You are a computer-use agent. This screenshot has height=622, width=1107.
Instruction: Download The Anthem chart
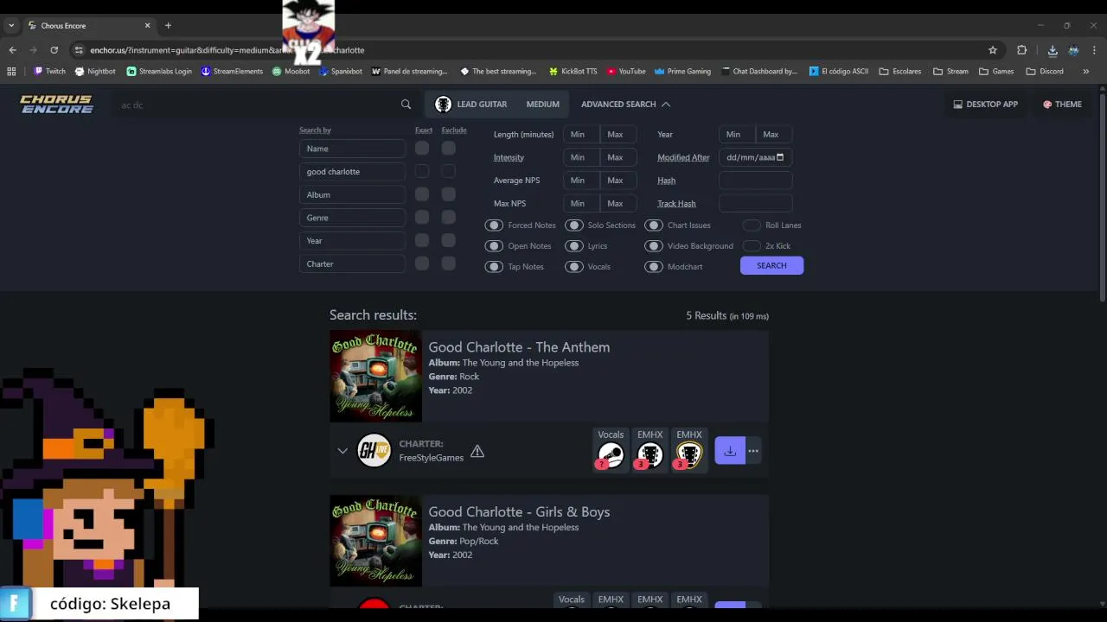(x=730, y=451)
